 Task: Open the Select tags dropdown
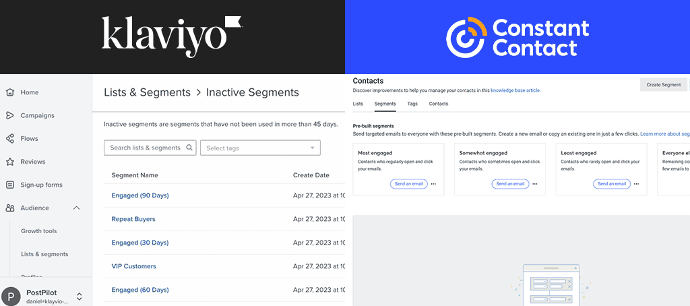[x=260, y=148]
